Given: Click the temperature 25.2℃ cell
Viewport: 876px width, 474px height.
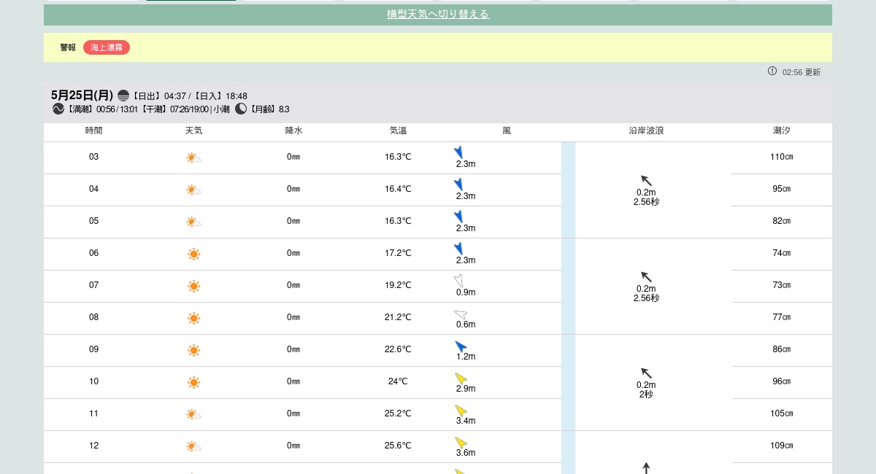Looking at the screenshot, I should pos(398,413).
